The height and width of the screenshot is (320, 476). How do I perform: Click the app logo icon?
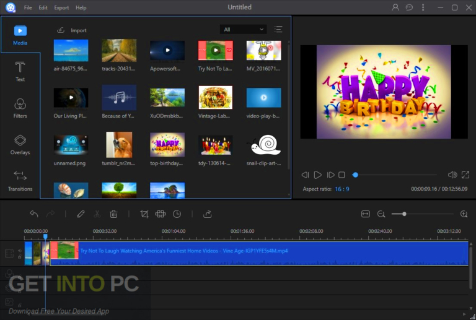tap(11, 7)
